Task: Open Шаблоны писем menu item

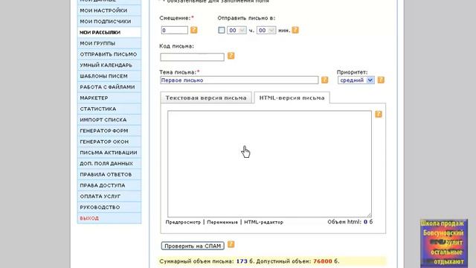Action: [x=109, y=76]
